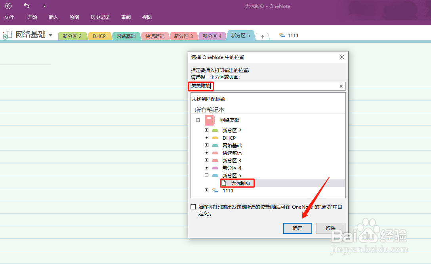This screenshot has width=431, height=264.
Task: Open the 文件 menu
Action: click(9, 17)
